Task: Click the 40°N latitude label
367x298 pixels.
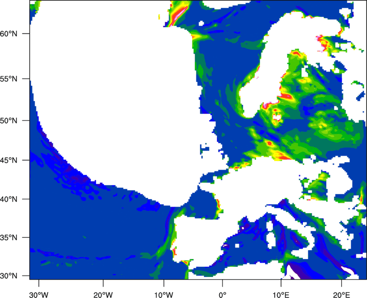Action: coord(9,199)
